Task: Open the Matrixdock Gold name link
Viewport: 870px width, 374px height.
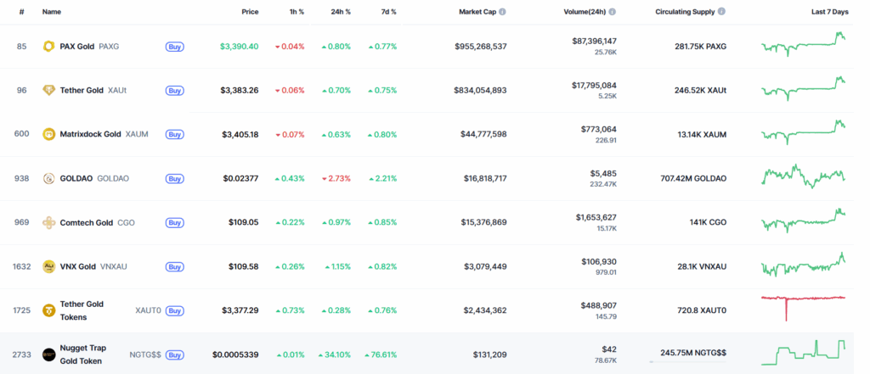Action: pos(90,134)
